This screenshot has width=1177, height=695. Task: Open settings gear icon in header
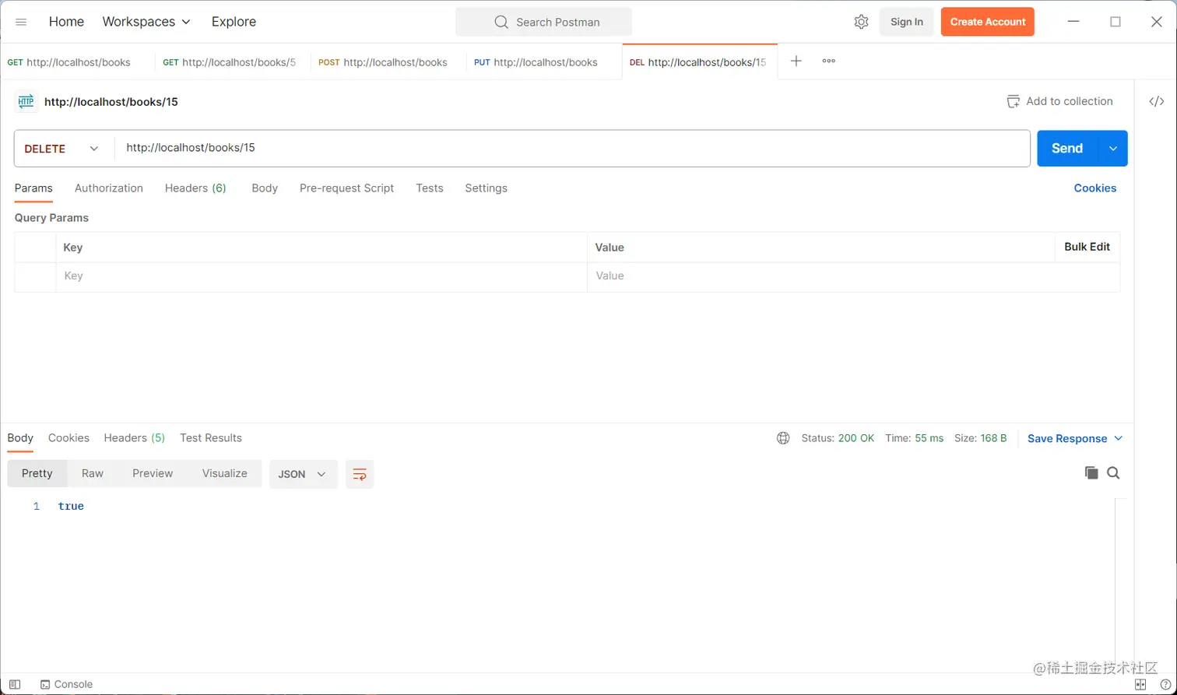[861, 22]
